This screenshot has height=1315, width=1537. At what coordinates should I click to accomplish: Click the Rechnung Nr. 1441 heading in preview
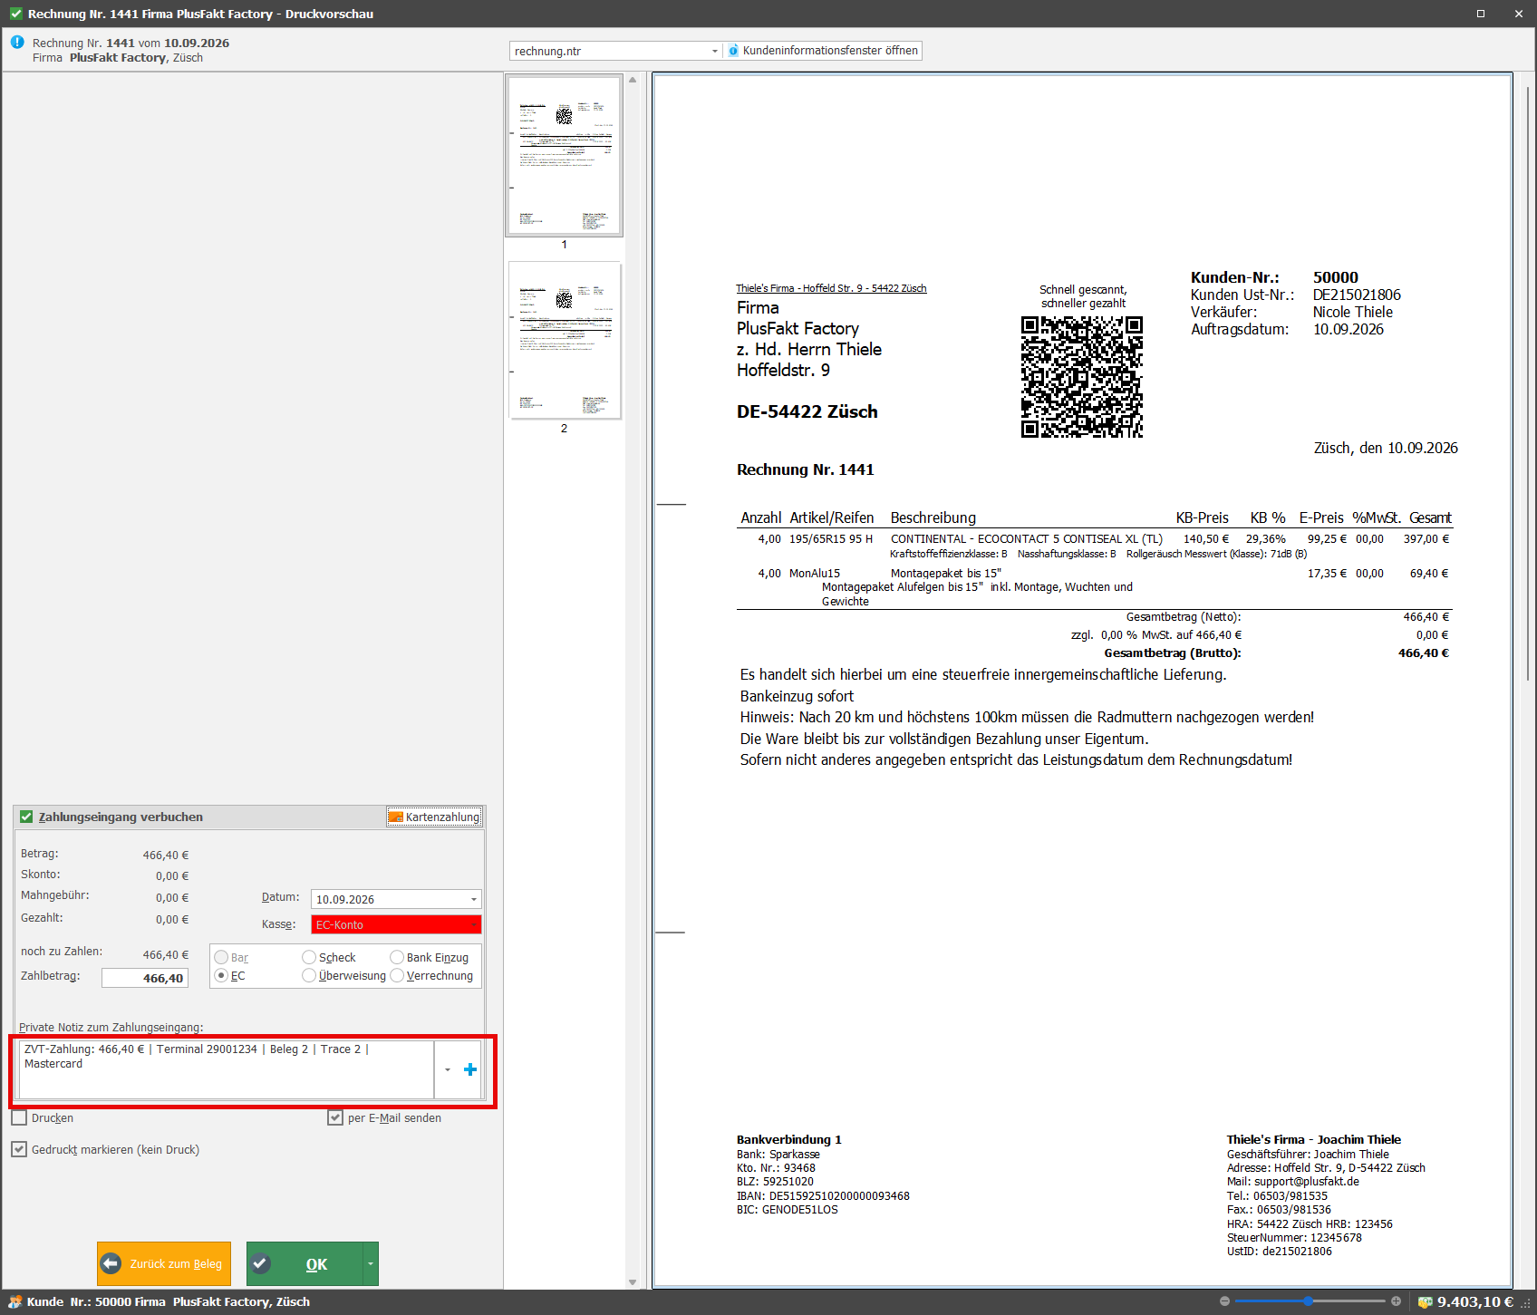pos(805,469)
